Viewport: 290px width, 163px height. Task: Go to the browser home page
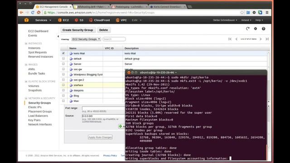pyautogui.click(x=39, y=13)
